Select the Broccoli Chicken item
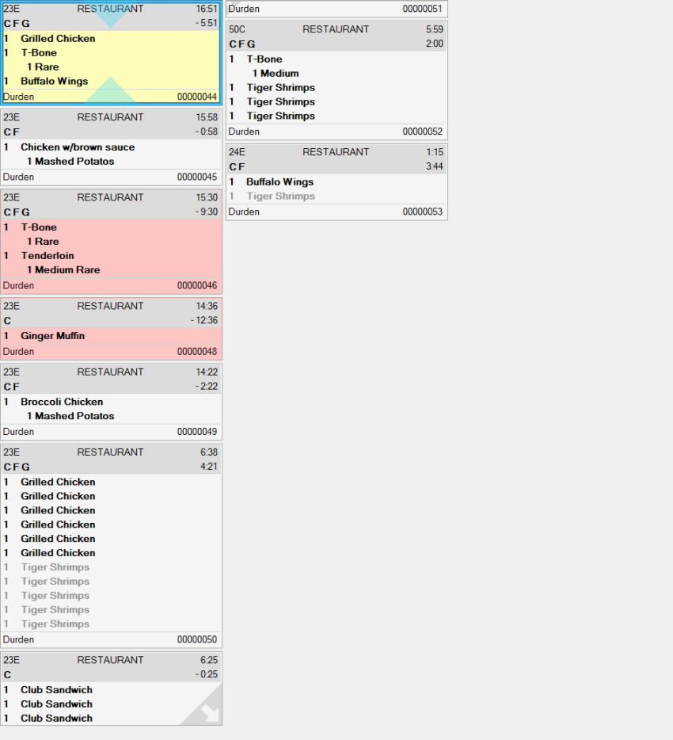 click(112, 402)
